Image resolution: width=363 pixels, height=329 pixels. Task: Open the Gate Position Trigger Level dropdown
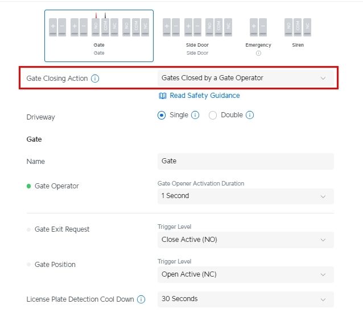point(245,274)
